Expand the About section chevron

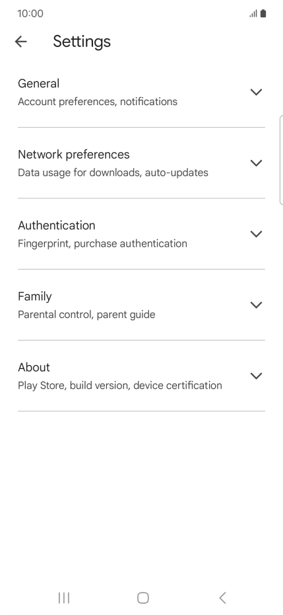(256, 376)
